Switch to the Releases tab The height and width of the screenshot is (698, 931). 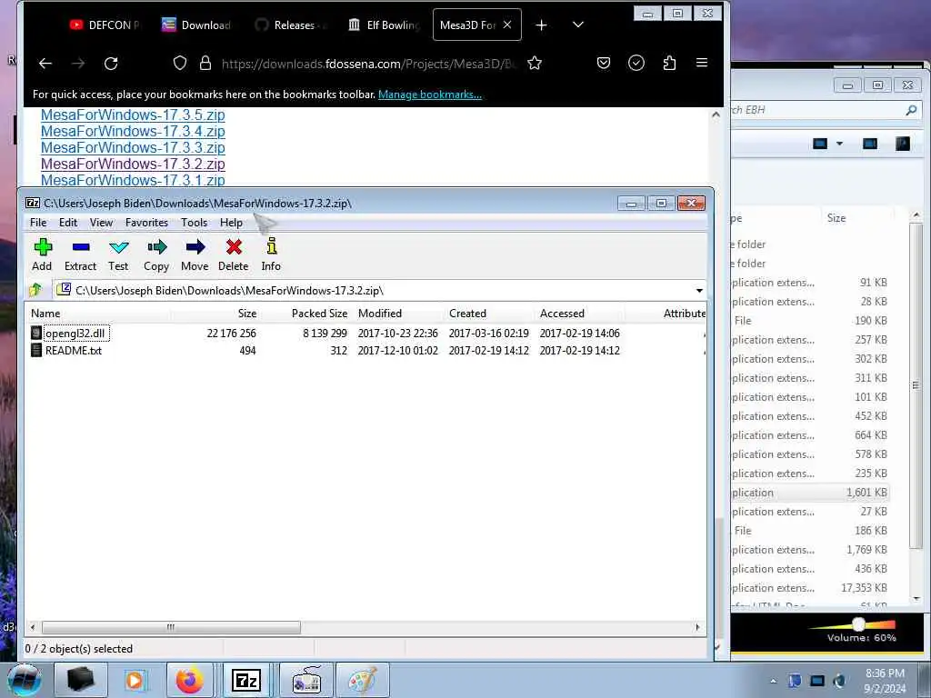point(291,25)
